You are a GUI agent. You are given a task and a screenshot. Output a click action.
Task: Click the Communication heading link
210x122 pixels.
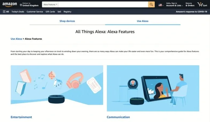(x=118, y=117)
